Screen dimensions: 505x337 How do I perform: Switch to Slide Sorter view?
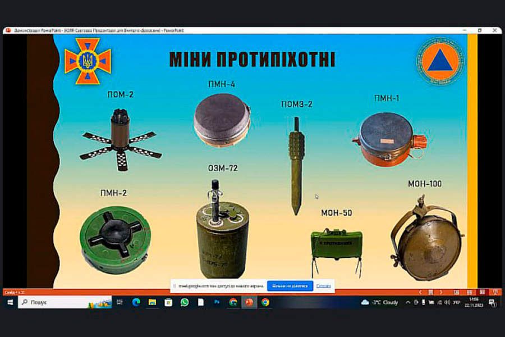pyautogui.click(x=470, y=292)
